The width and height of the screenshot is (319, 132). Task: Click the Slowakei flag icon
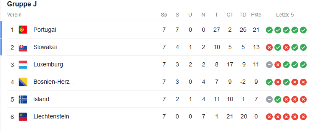23,47
